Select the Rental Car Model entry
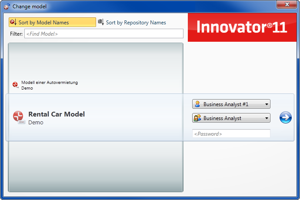Viewport: 300px width, 200px height. (x=57, y=114)
